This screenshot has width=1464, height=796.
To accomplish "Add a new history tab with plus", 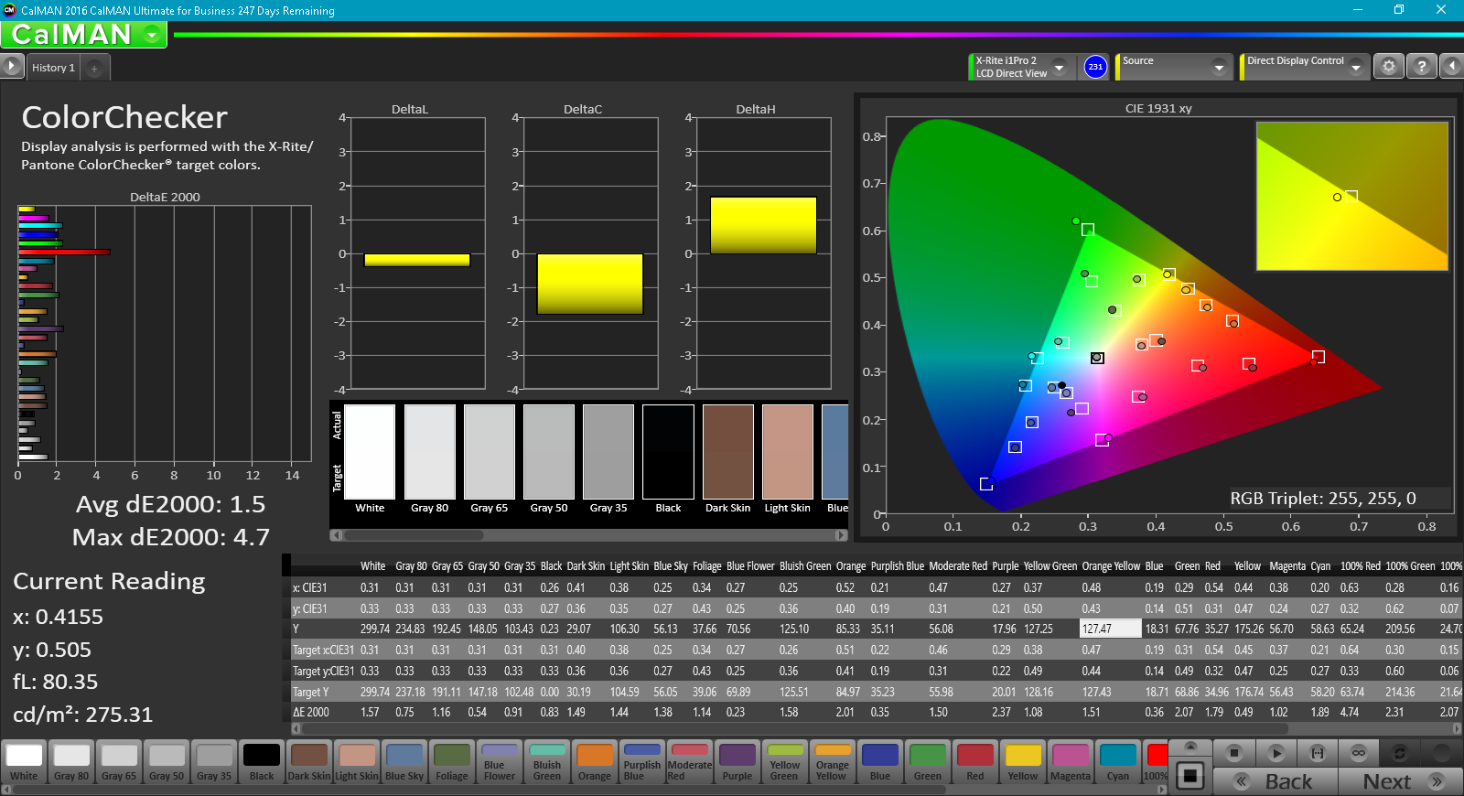I will tap(94, 68).
